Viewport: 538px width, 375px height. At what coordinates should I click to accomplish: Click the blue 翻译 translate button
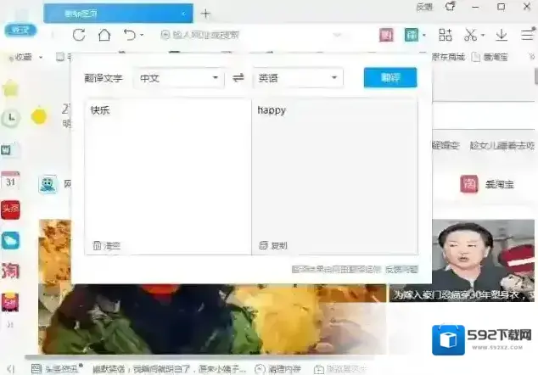pos(389,77)
